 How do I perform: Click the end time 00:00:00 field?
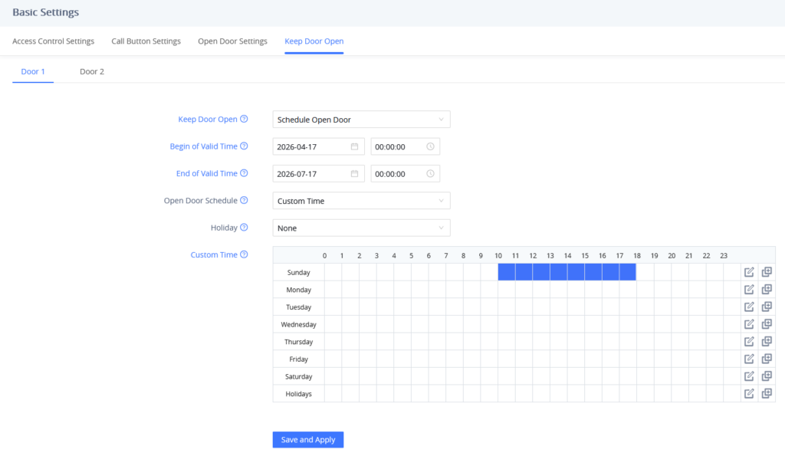[x=406, y=174]
